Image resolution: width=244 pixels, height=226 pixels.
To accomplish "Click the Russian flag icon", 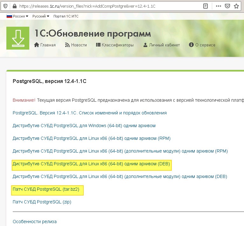I will point(9,16).
